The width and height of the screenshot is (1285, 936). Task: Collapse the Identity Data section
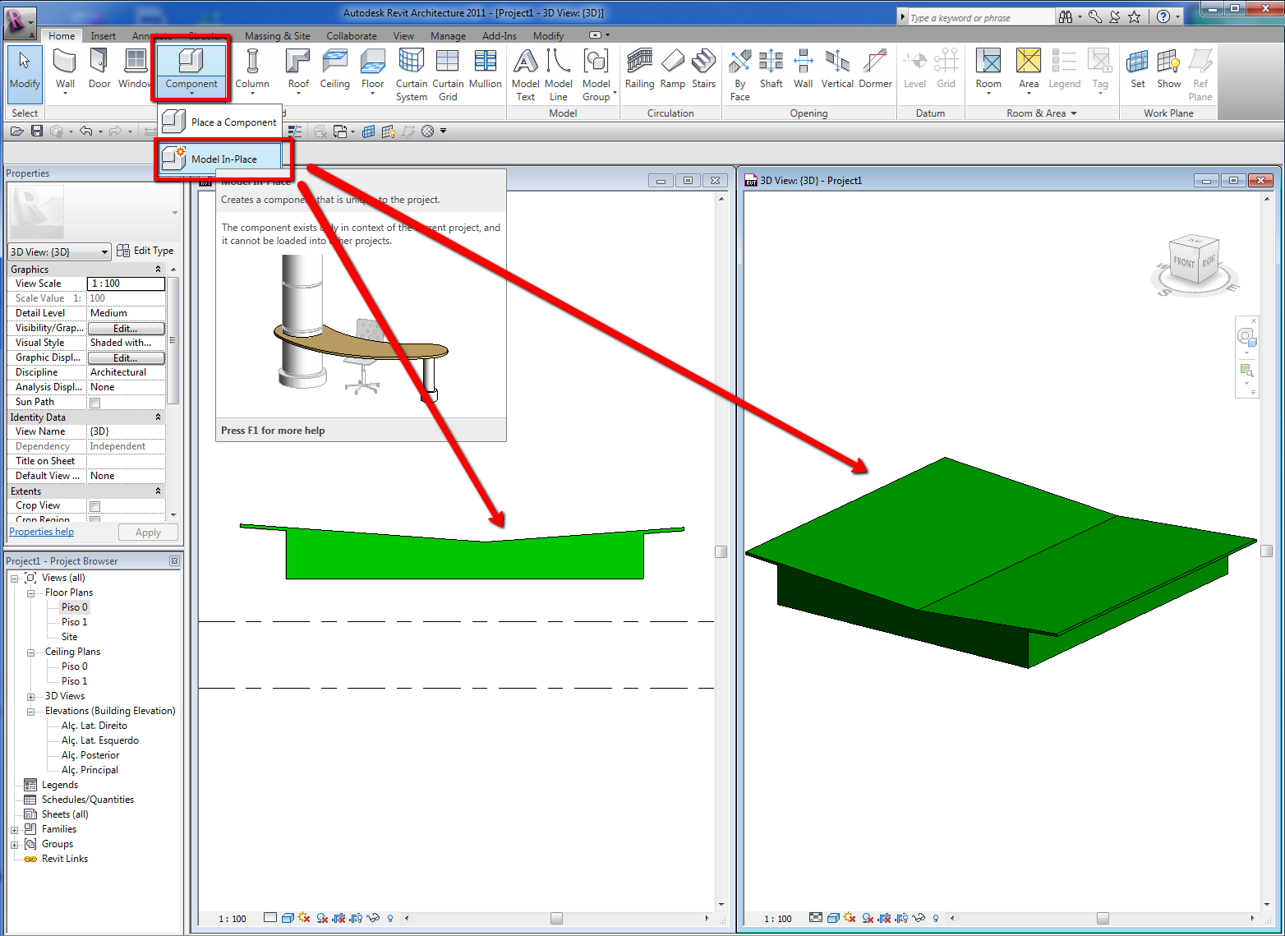click(159, 417)
